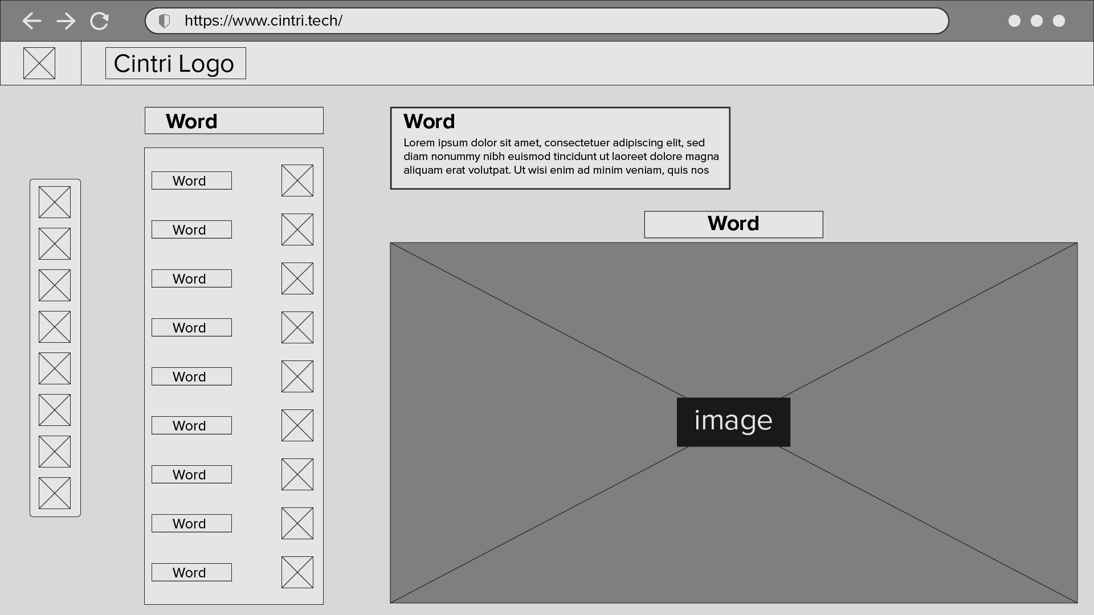The image size is (1094, 615).
Task: Click the bold Word heading above the list
Action: [234, 121]
